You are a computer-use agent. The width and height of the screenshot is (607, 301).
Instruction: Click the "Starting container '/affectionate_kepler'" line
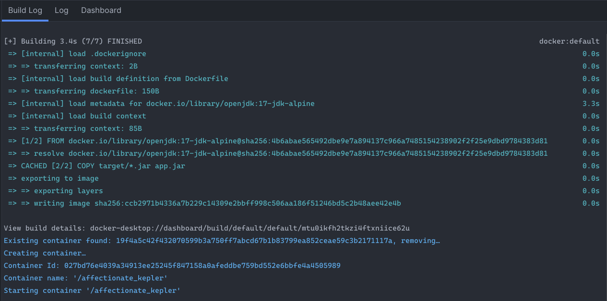[x=92, y=290]
